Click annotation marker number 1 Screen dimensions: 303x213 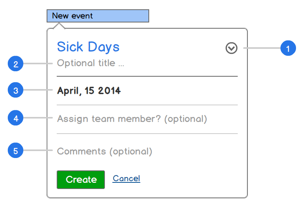[288, 48]
